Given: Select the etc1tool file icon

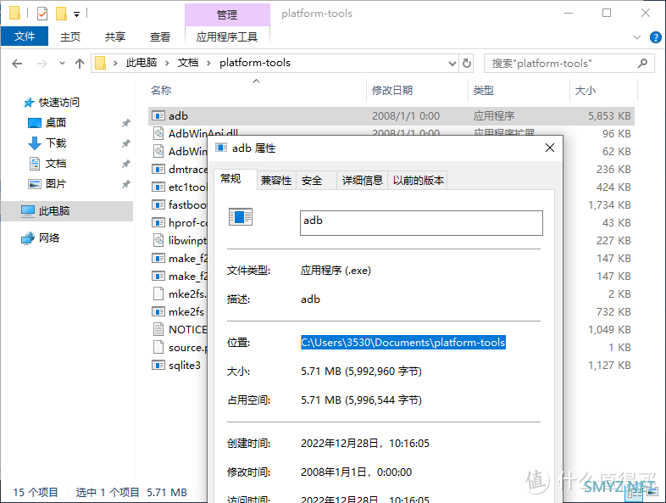Looking at the screenshot, I should click(x=158, y=187).
